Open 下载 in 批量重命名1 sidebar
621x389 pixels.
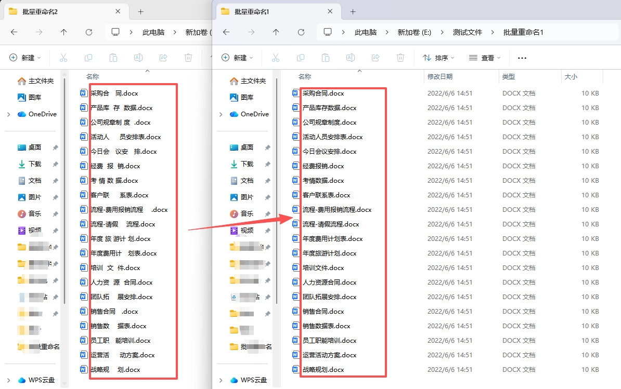[241, 164]
